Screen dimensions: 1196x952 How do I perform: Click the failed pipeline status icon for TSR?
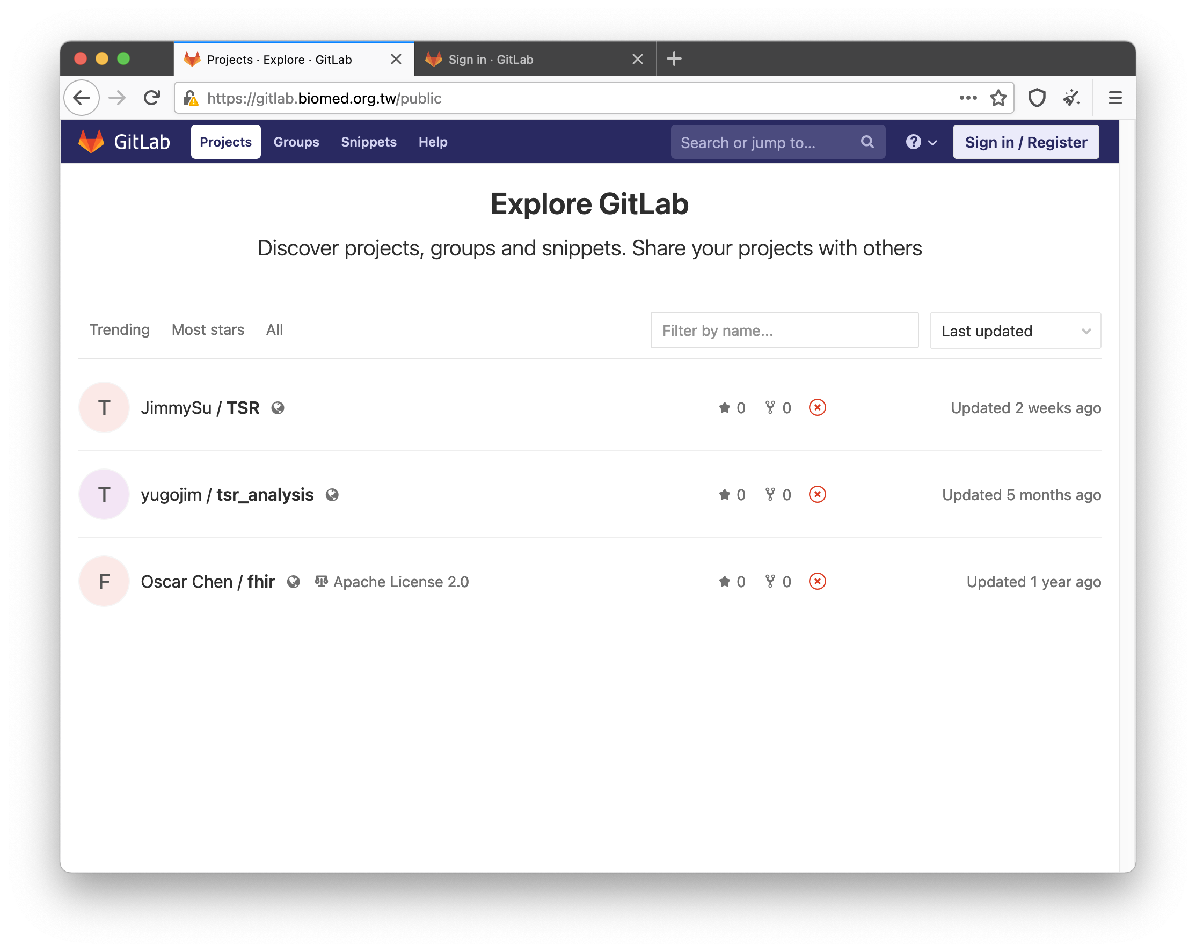pyautogui.click(x=817, y=407)
